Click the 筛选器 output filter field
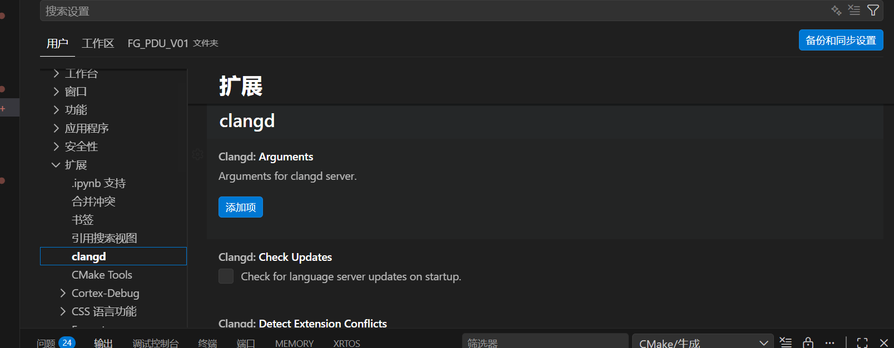Image resolution: width=894 pixels, height=348 pixels. click(545, 342)
